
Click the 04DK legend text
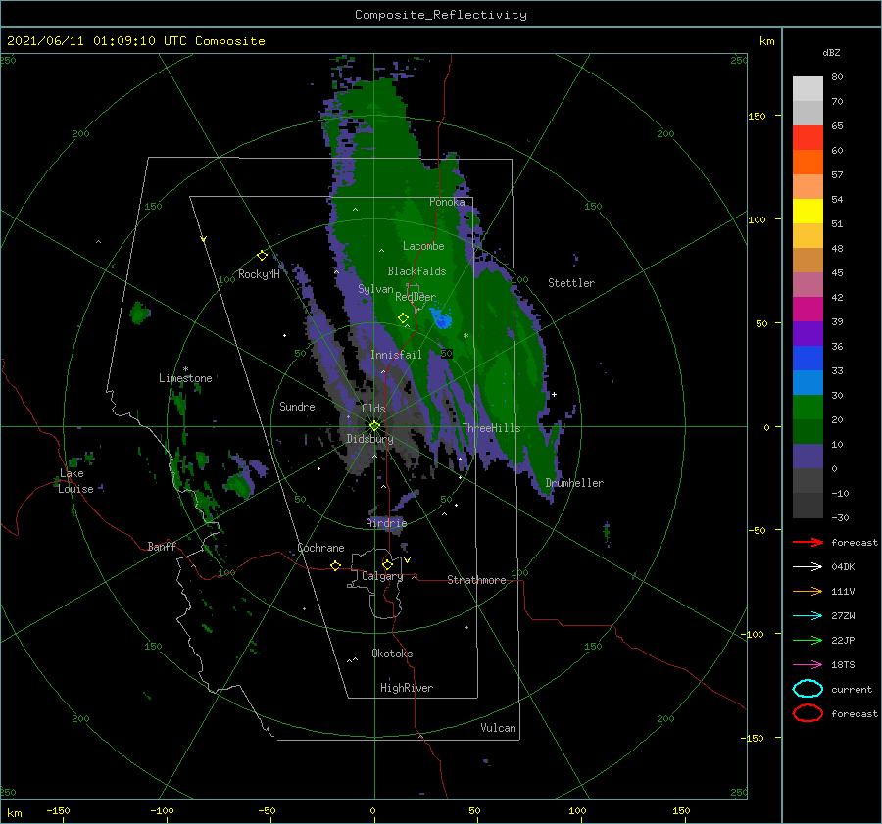(843, 567)
